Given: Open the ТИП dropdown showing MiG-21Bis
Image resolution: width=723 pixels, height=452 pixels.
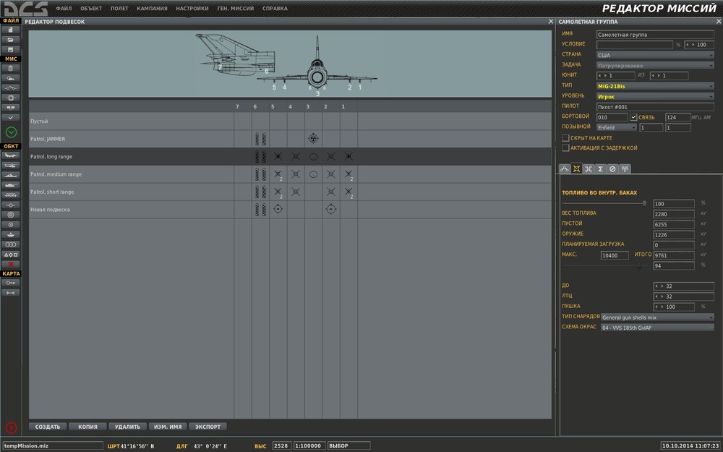Looking at the screenshot, I should 655,86.
